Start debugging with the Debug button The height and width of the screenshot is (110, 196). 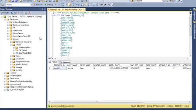point(49,5)
